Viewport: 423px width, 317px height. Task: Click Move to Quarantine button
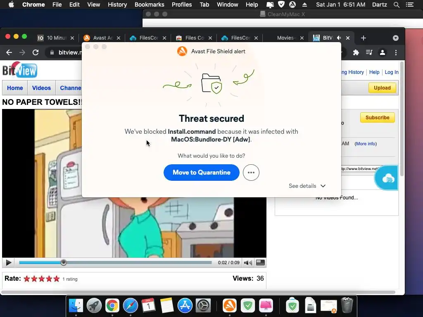coord(201,173)
